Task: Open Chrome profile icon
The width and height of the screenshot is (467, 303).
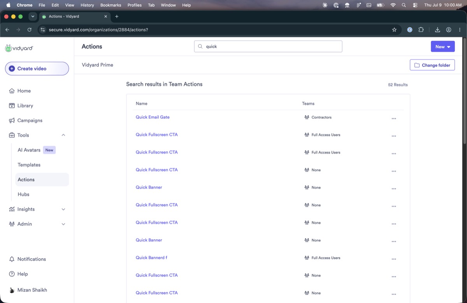Action: click(x=449, y=30)
